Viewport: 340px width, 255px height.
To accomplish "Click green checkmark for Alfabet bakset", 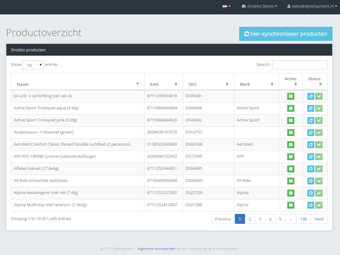I will 319,169.
